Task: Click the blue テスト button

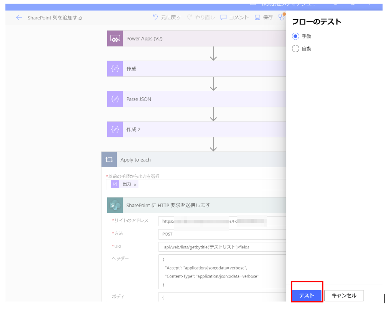Action: coord(307,295)
